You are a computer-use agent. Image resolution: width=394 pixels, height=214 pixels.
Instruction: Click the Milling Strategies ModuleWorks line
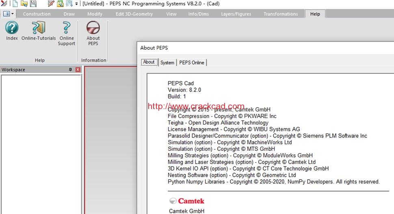[240, 155]
